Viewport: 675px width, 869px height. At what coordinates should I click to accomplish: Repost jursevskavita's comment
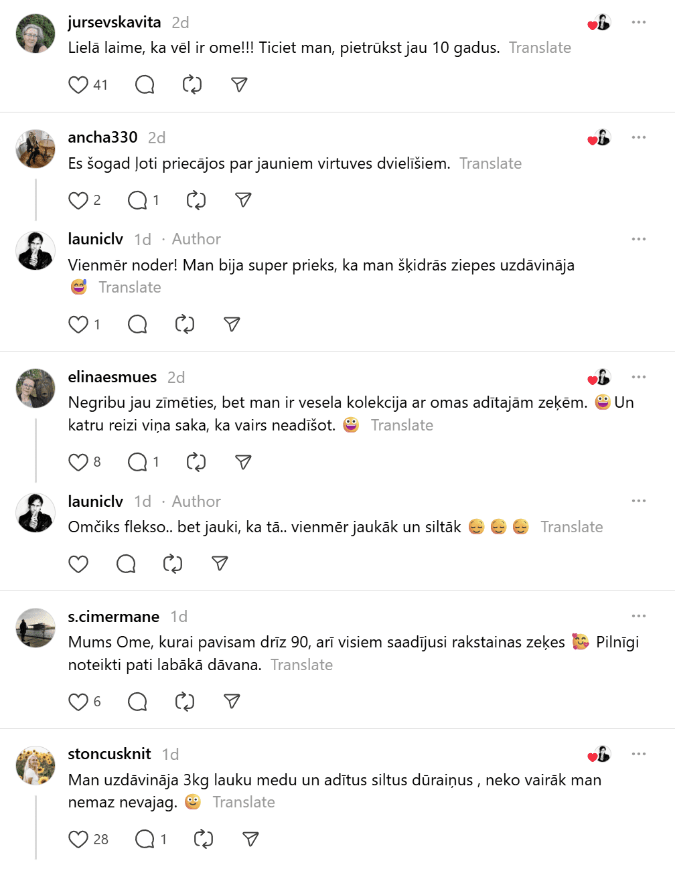tap(192, 85)
